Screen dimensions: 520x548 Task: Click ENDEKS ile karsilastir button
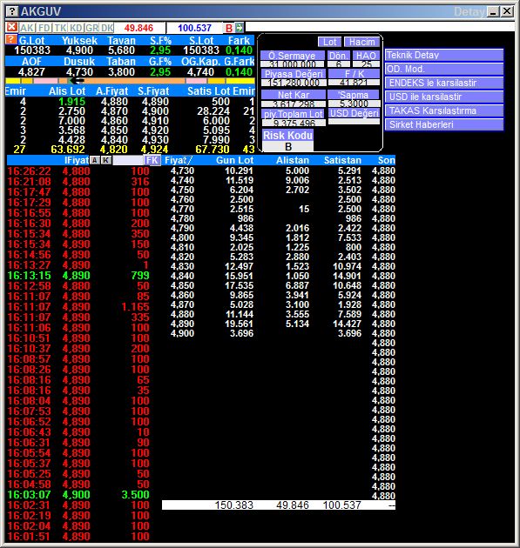point(444,84)
